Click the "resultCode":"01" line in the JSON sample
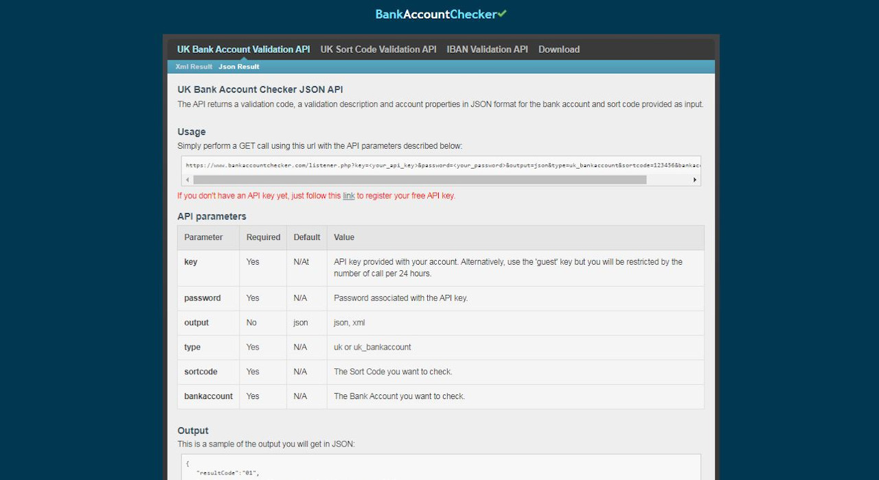Image resolution: width=879 pixels, height=480 pixels. pos(228,473)
